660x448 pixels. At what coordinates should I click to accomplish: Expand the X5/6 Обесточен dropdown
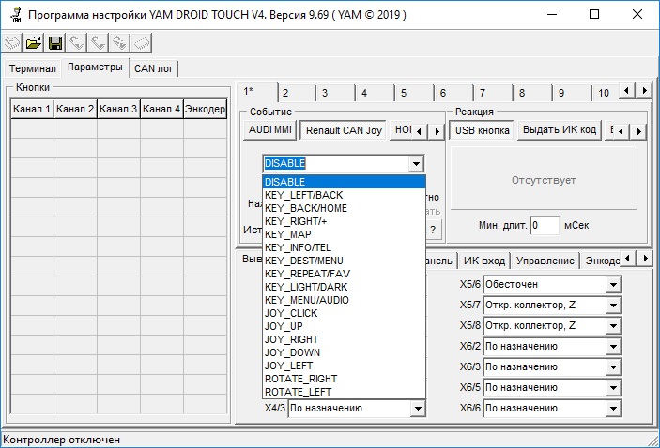pos(614,284)
